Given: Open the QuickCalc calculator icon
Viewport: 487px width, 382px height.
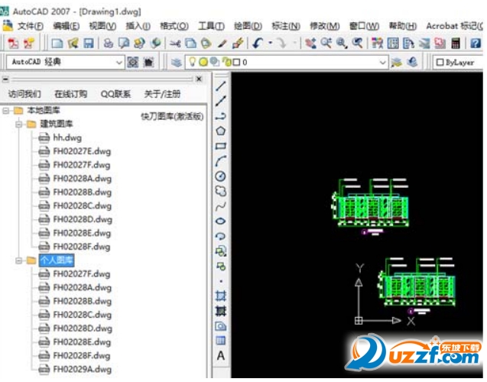Looking at the screenshot, I should pos(456,43).
